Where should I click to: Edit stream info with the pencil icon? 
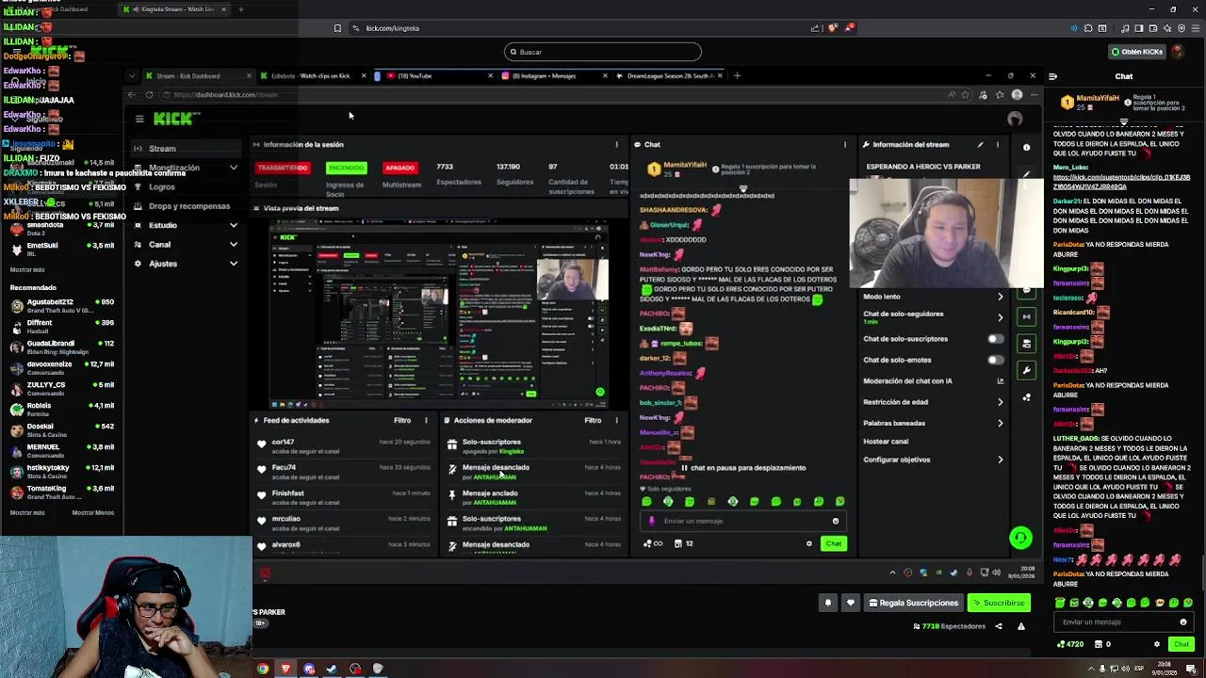pos(980,145)
